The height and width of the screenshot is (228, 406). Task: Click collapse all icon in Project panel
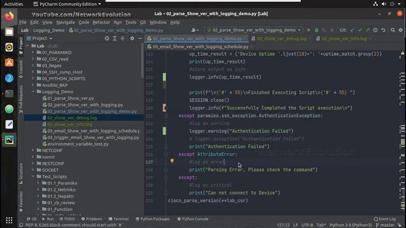pos(122,38)
